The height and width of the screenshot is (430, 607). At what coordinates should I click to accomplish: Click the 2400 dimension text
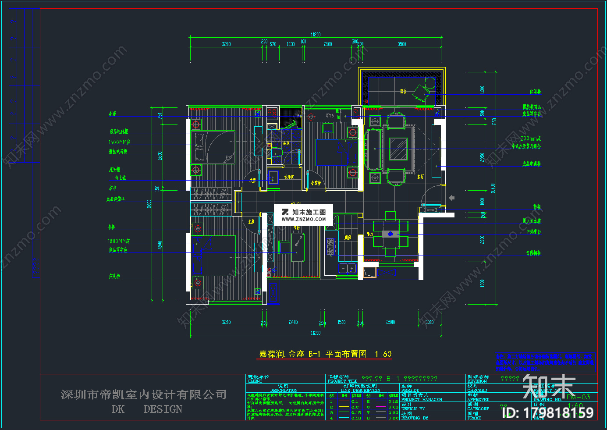pos(293,322)
